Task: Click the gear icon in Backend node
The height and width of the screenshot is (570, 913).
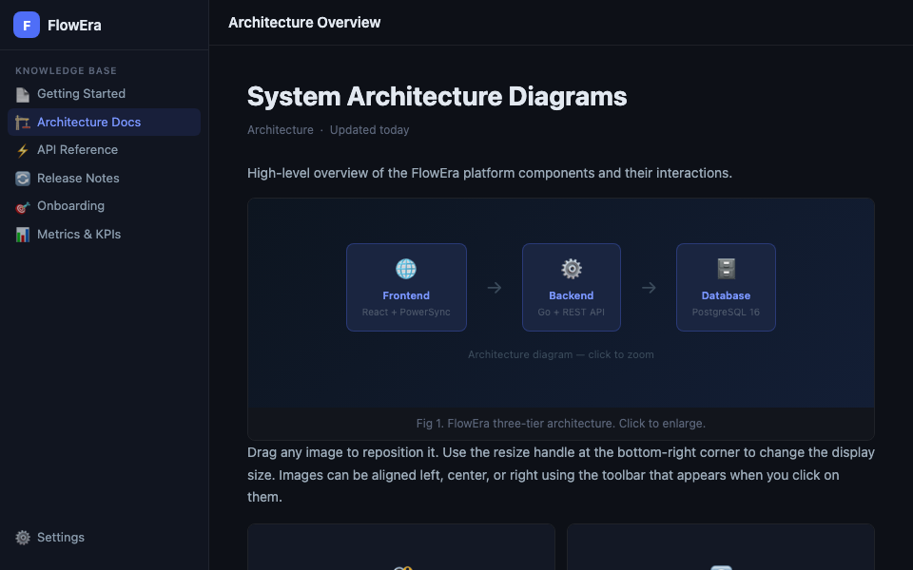Action: point(572,269)
